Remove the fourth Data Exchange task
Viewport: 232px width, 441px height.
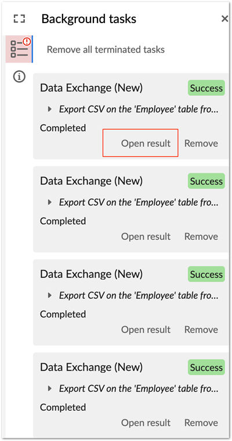click(201, 422)
